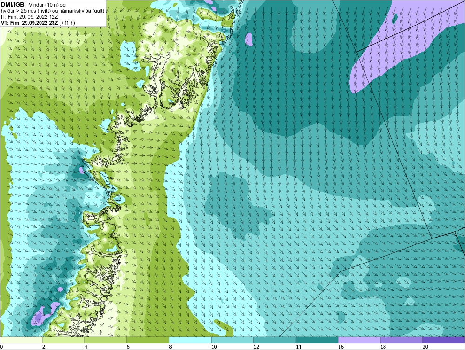Viewport: 465px width, 350px height.
Task: Click the 0–2 m/s palest color swatch
Action: tap(21, 340)
